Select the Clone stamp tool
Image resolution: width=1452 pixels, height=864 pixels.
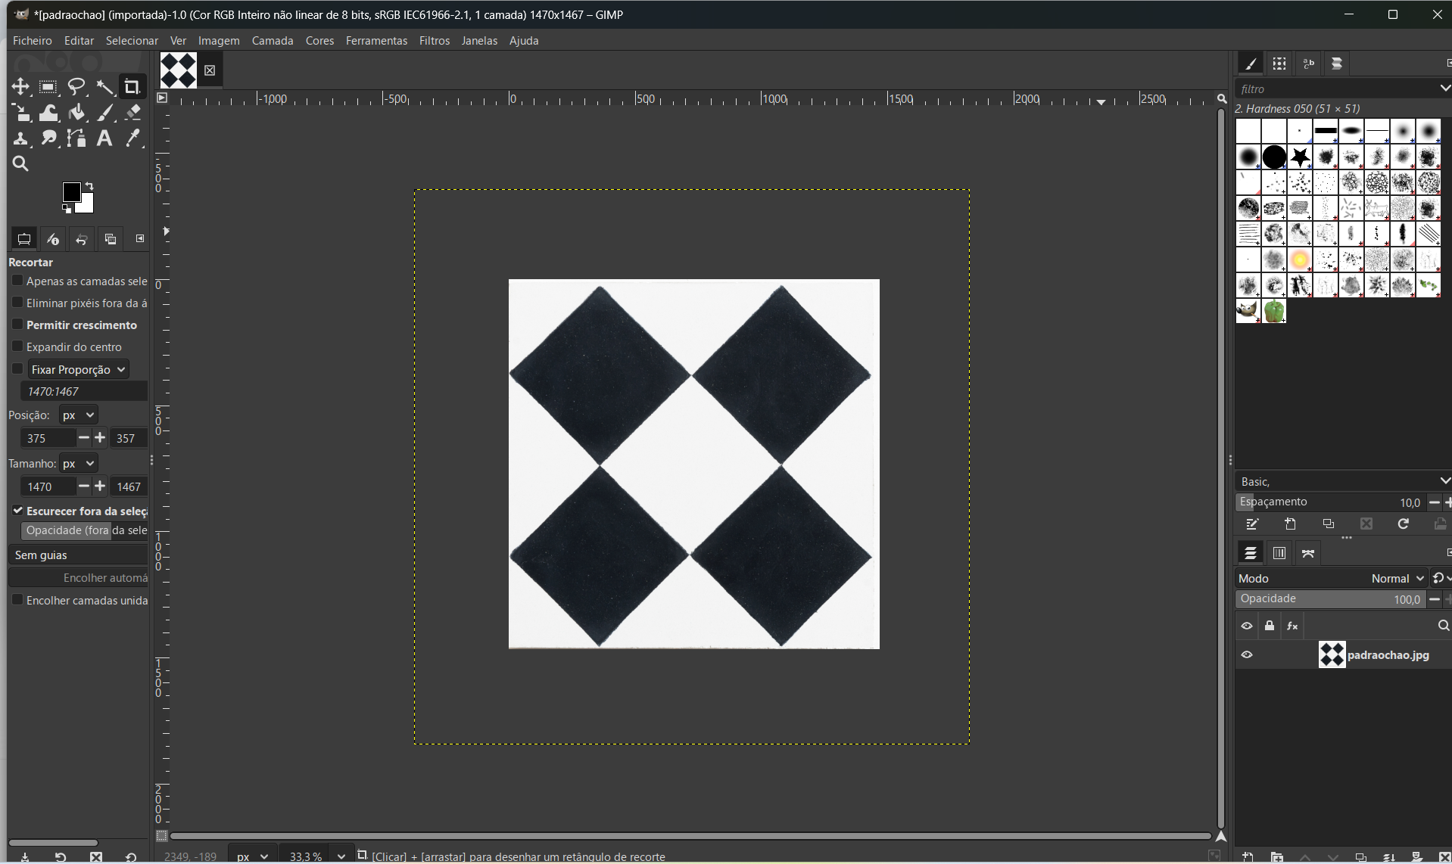pyautogui.click(x=20, y=138)
